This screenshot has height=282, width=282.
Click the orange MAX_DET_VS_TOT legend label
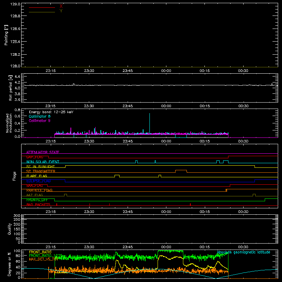click(43, 259)
